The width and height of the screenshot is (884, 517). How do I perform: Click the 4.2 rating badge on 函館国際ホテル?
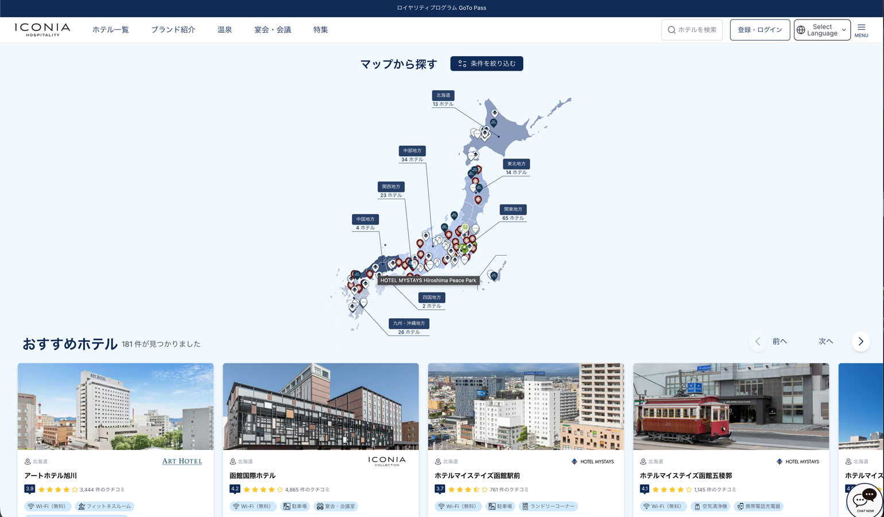235,489
